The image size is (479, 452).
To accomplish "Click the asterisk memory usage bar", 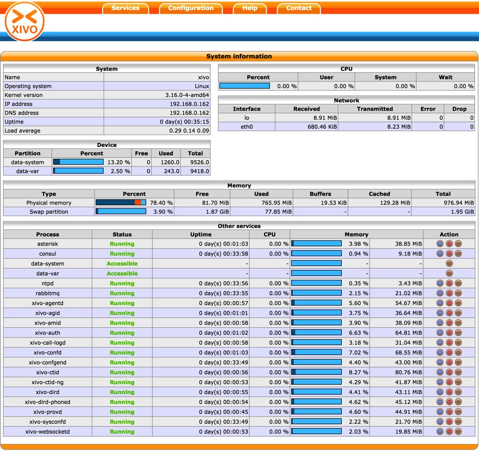I will [x=317, y=243].
